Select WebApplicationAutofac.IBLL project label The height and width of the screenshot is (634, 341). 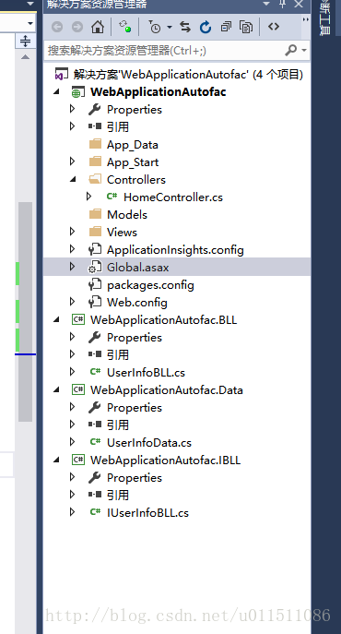coord(165,461)
